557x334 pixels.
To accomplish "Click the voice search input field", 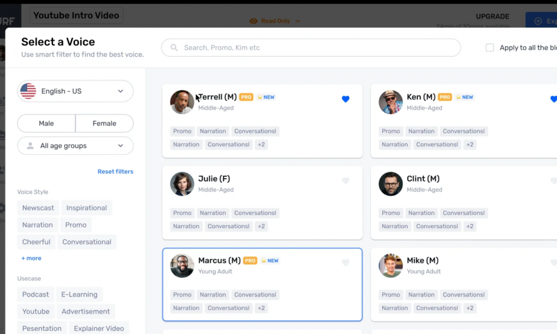I will coord(317,48).
